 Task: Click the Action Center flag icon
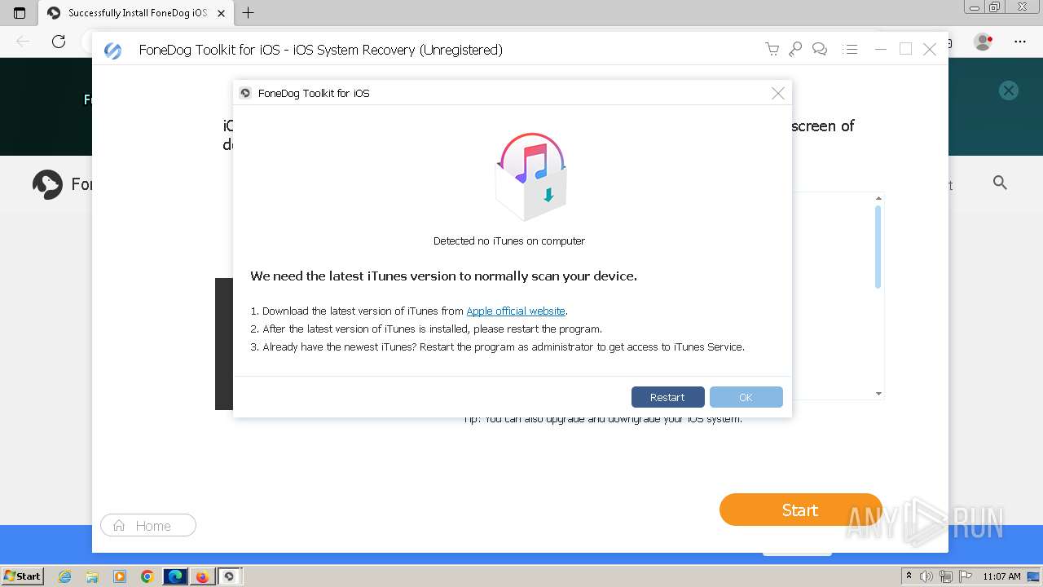[965, 576]
